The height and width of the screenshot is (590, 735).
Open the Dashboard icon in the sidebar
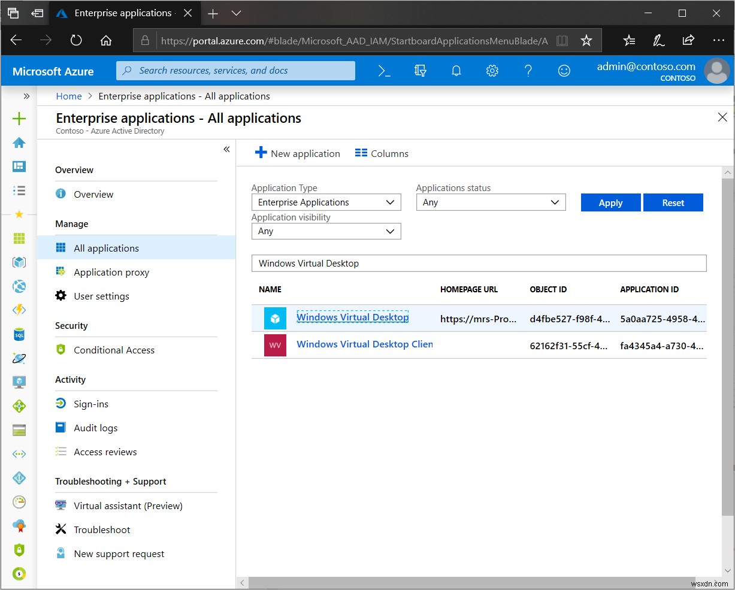(19, 167)
